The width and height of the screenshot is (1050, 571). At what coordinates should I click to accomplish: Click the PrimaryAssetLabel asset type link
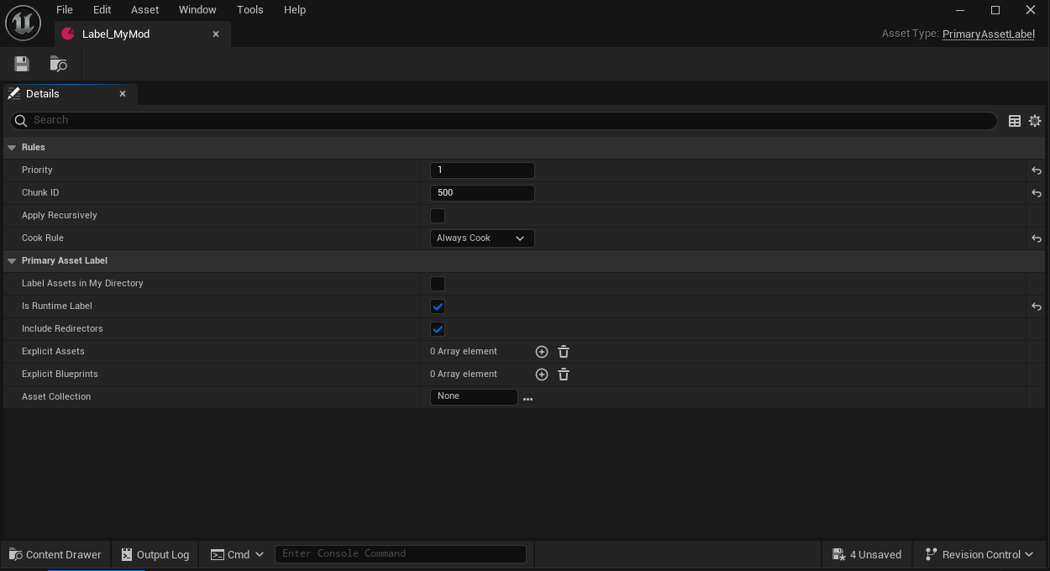coord(988,34)
